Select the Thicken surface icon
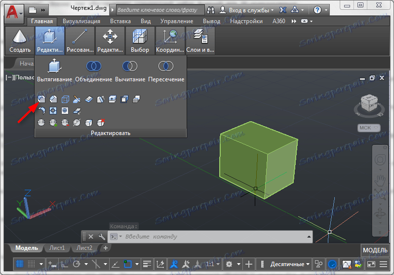 tap(89, 100)
